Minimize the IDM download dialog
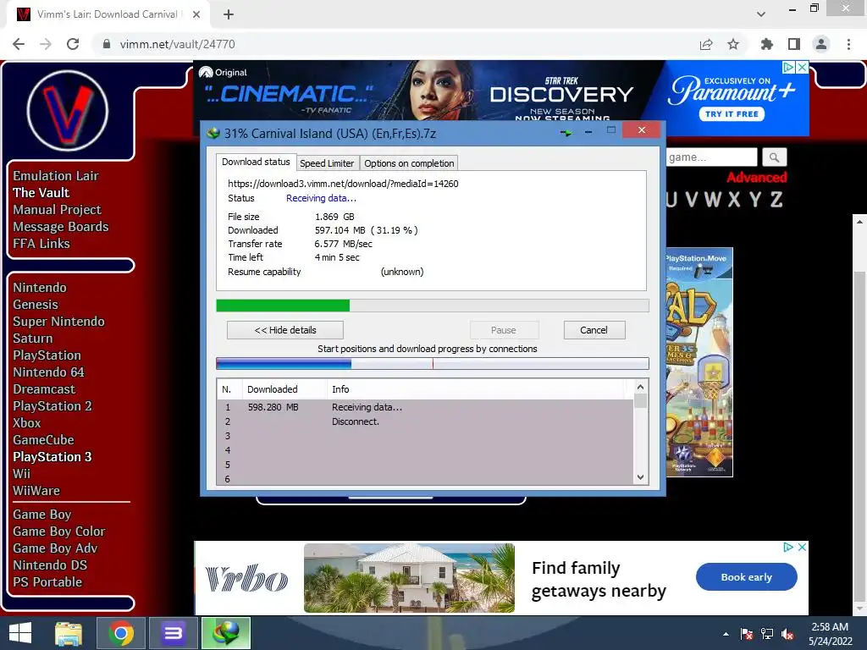This screenshot has height=650, width=867. point(588,131)
